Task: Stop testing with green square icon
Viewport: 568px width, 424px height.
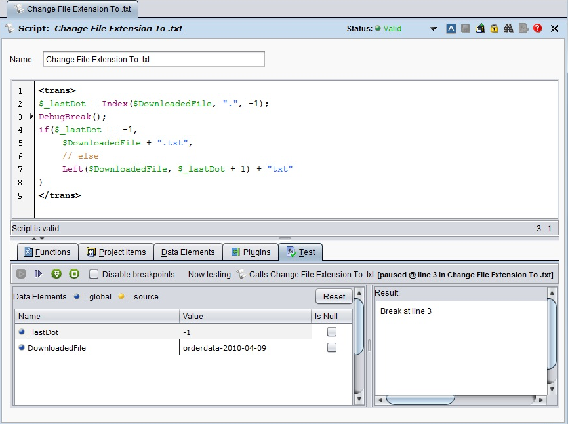Action: point(74,274)
